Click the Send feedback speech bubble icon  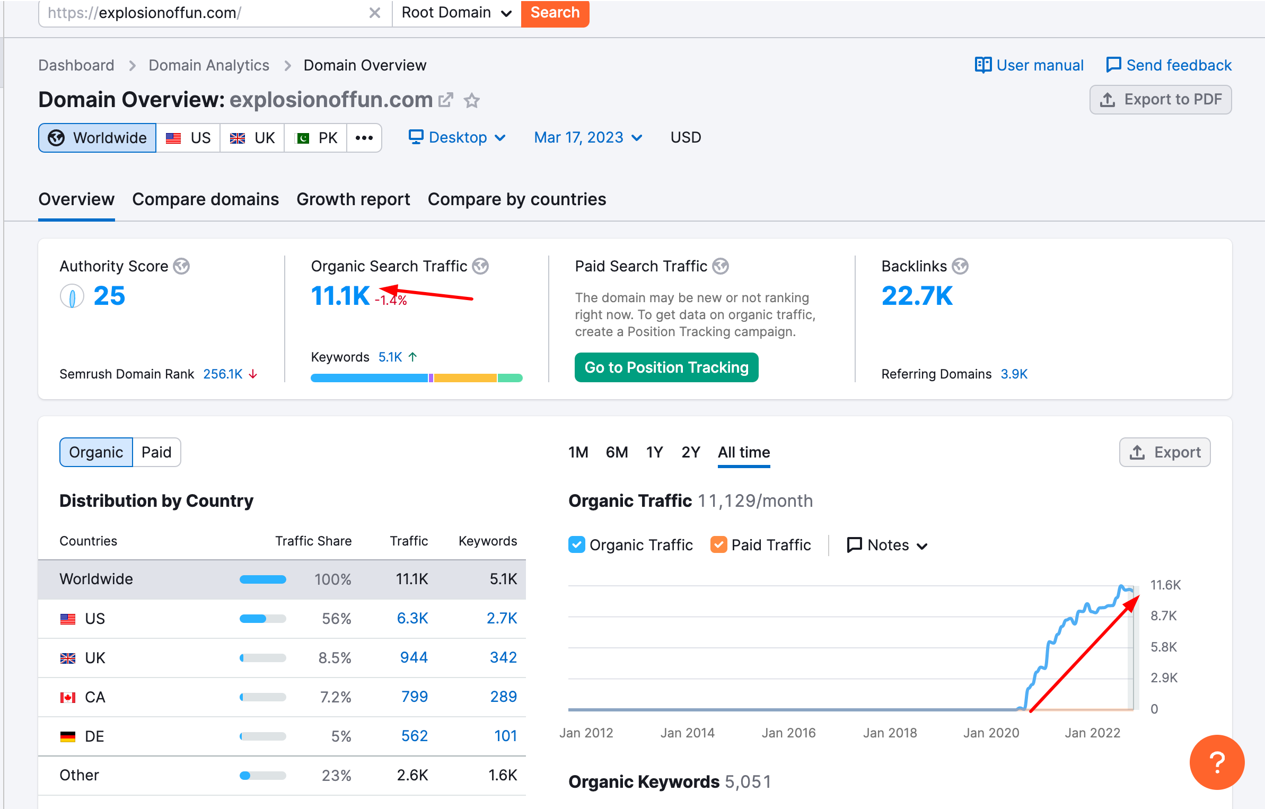[x=1113, y=65]
